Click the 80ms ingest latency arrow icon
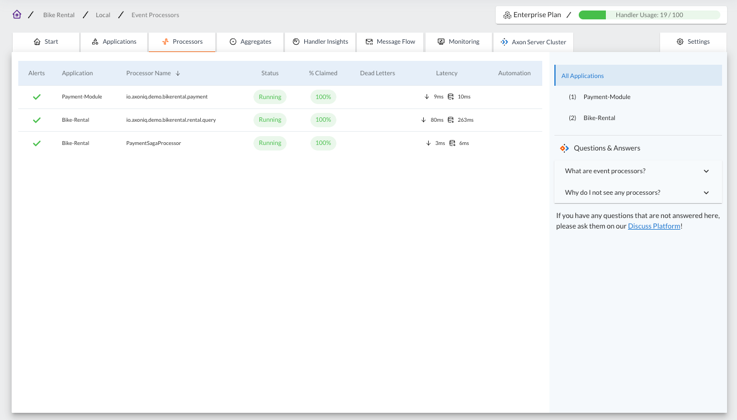Screen dimensions: 737x420 point(423,120)
